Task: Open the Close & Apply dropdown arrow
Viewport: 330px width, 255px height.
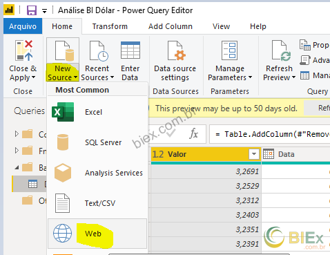Action: tap(33, 77)
